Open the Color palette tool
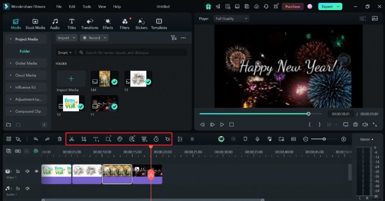The height and width of the screenshot is (201, 385). (120, 139)
